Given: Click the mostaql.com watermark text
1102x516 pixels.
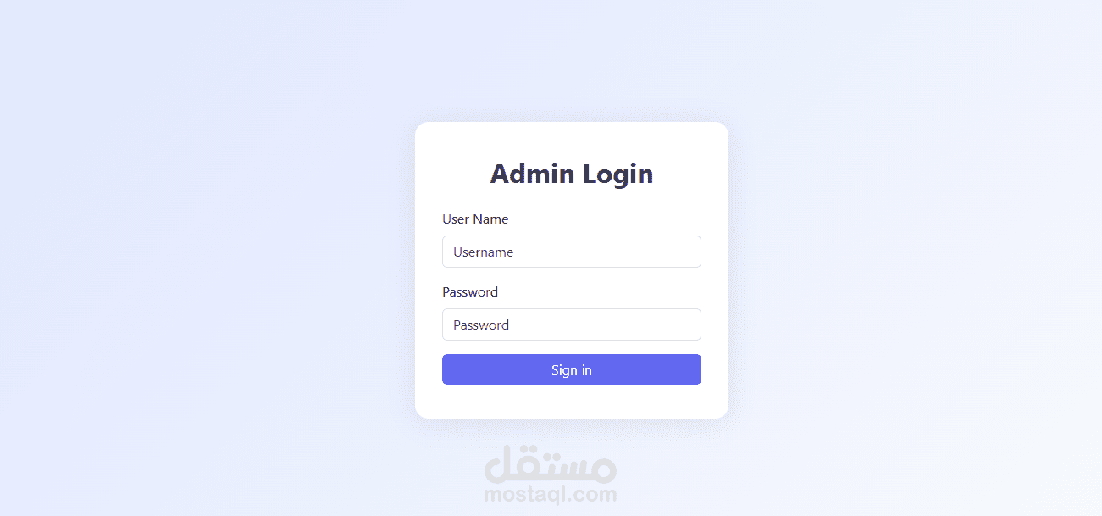Looking at the screenshot, I should coord(551,494).
